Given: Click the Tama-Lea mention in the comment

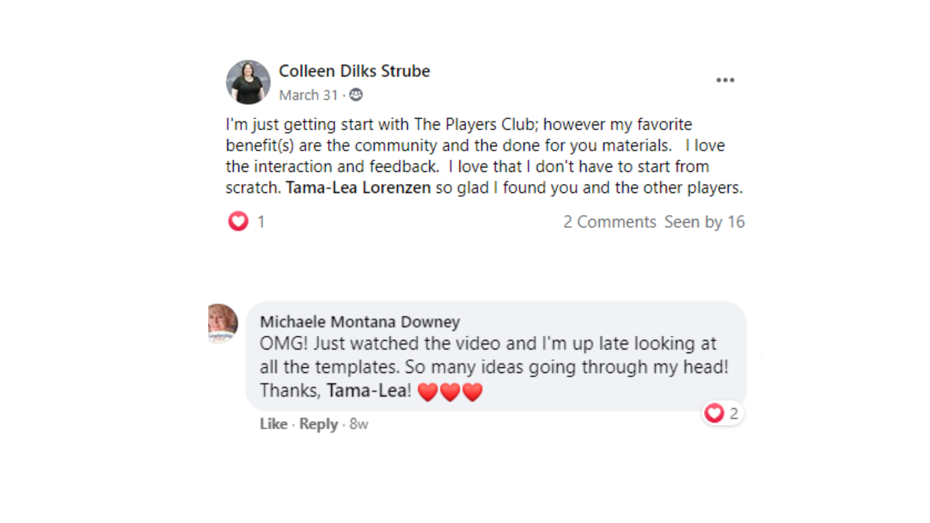Looking at the screenshot, I should tap(367, 390).
